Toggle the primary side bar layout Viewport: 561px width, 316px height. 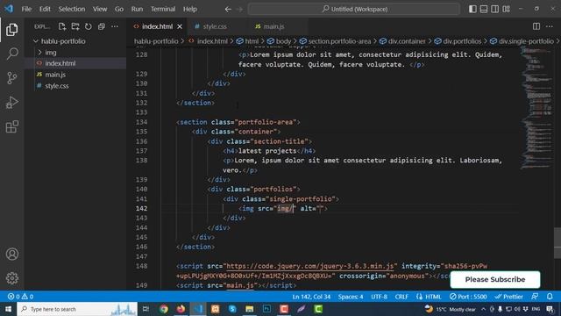[x=472, y=9]
